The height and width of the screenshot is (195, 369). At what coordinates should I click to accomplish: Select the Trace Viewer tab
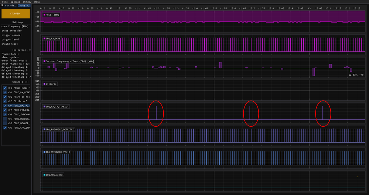point(24,6)
